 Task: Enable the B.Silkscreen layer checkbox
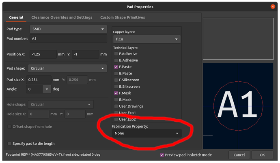click(x=116, y=87)
